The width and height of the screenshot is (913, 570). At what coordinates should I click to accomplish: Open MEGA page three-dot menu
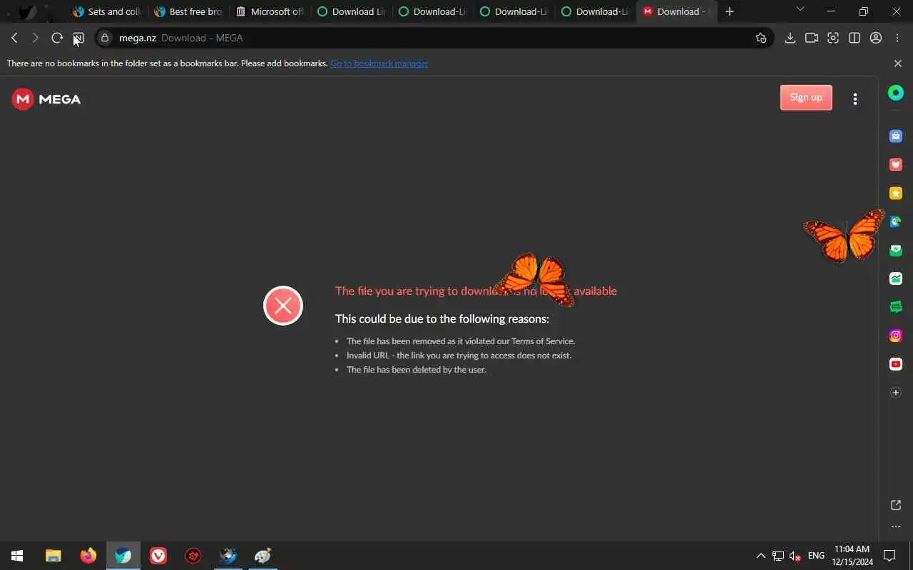click(855, 99)
